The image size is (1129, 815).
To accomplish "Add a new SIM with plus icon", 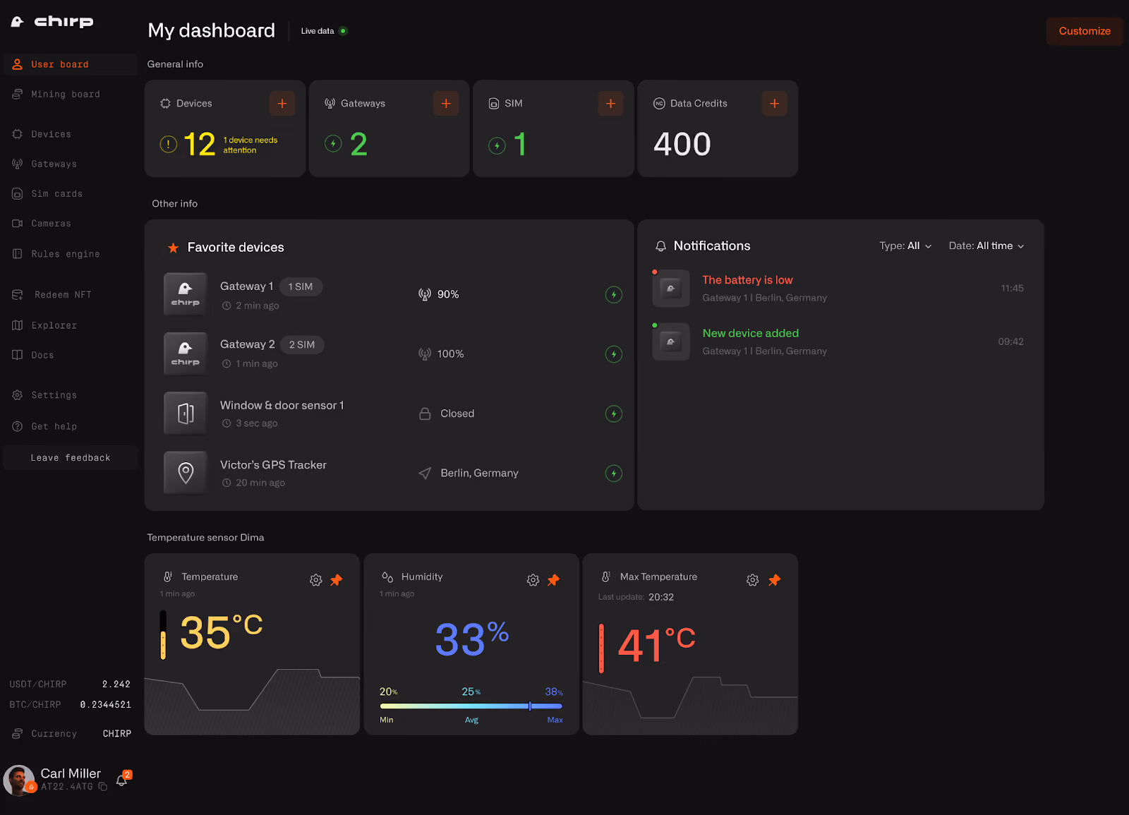I will tap(610, 104).
